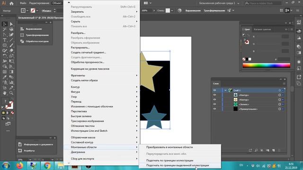Open the Color palette dock icon
The image size is (303, 170).
299,31
